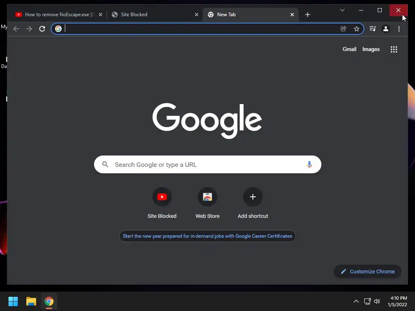This screenshot has height=311, width=415.
Task: Add a new shortcut tile
Action: [253, 203]
